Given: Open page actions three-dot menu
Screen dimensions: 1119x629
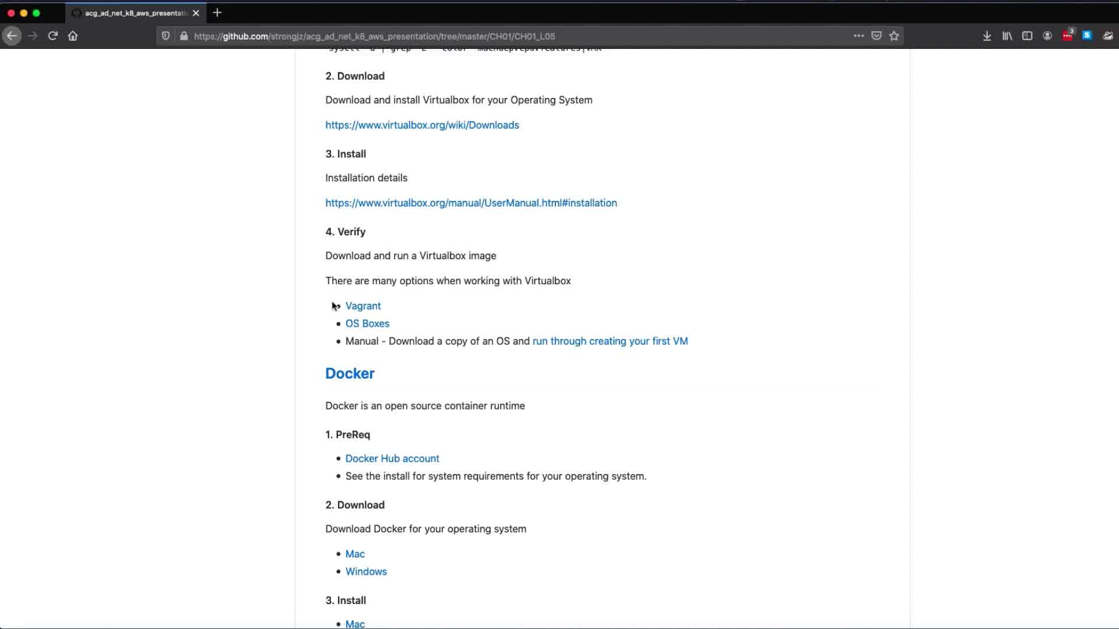Looking at the screenshot, I should click(858, 36).
